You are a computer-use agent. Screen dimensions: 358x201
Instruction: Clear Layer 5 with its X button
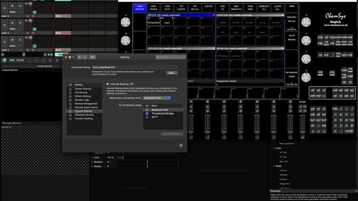click(5, 25)
